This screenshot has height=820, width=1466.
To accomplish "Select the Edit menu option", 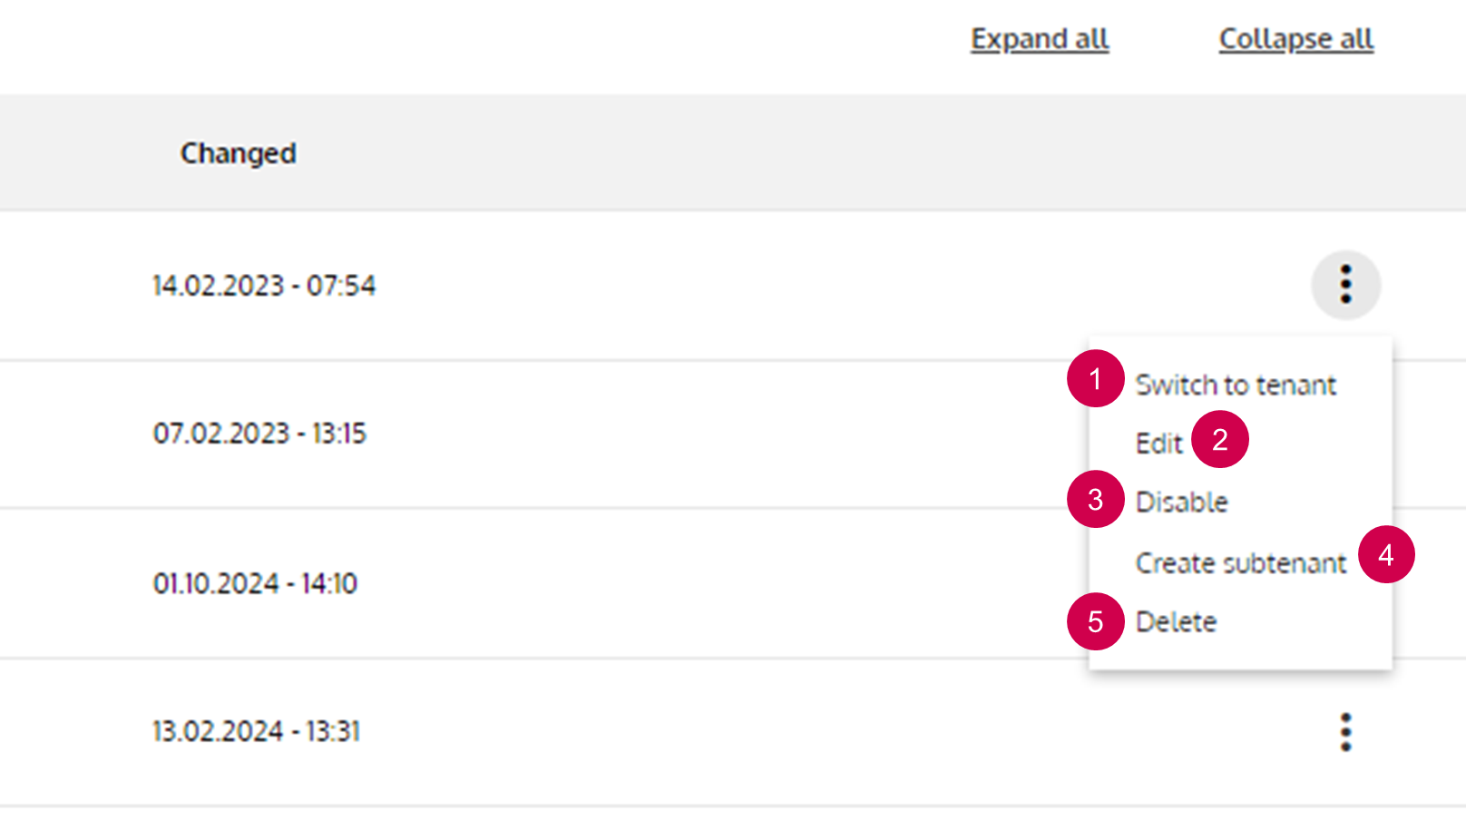I will click(1158, 444).
